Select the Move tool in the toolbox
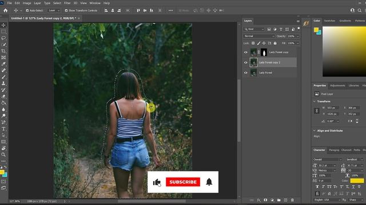366x205 pixels. pos(3,25)
